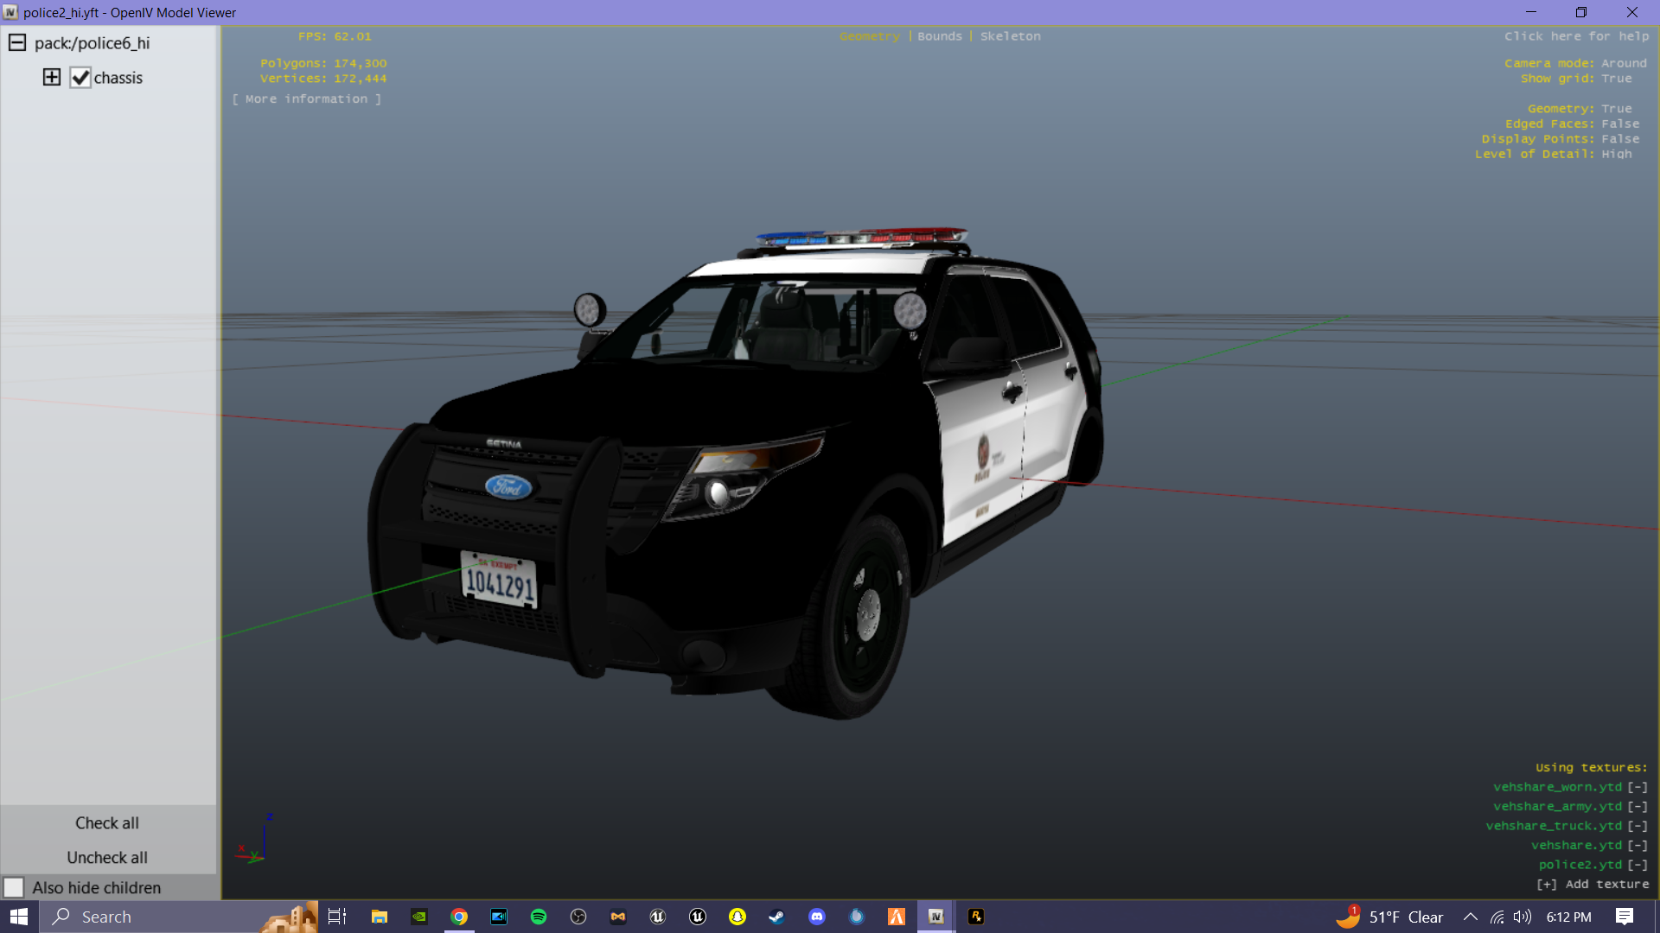Uncheck the chassis visibility checkbox
Viewport: 1660px width, 933px height.
tap(80, 78)
